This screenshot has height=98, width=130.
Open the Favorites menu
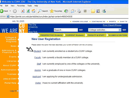click(21, 6)
